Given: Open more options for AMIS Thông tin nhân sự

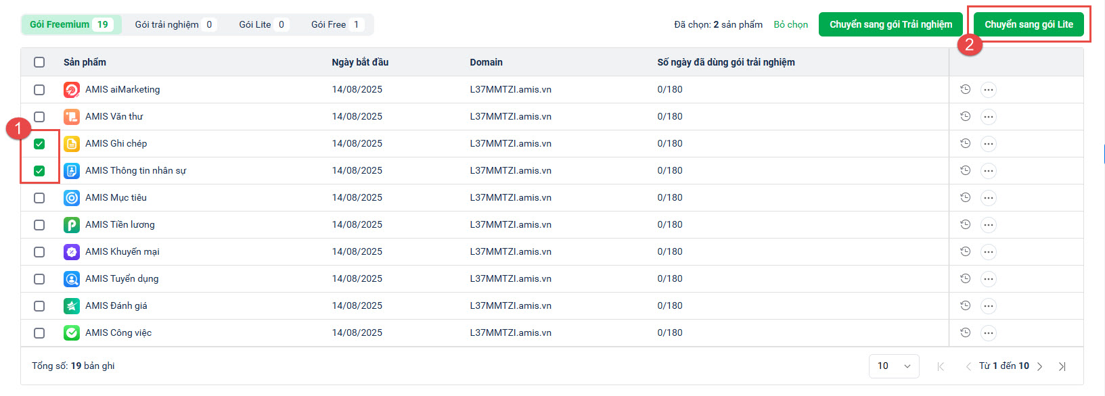Looking at the screenshot, I should 989,171.
